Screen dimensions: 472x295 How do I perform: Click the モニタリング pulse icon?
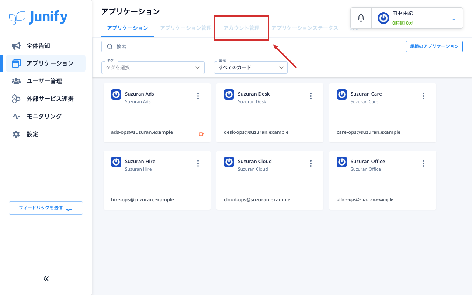coord(16,117)
